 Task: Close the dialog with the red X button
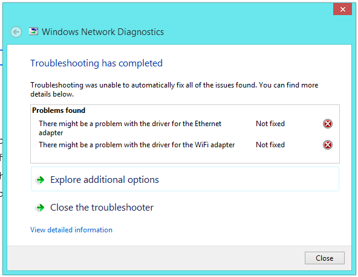342,9
